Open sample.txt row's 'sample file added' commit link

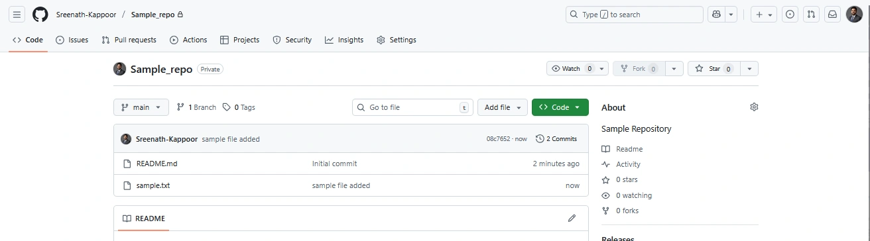pos(341,185)
